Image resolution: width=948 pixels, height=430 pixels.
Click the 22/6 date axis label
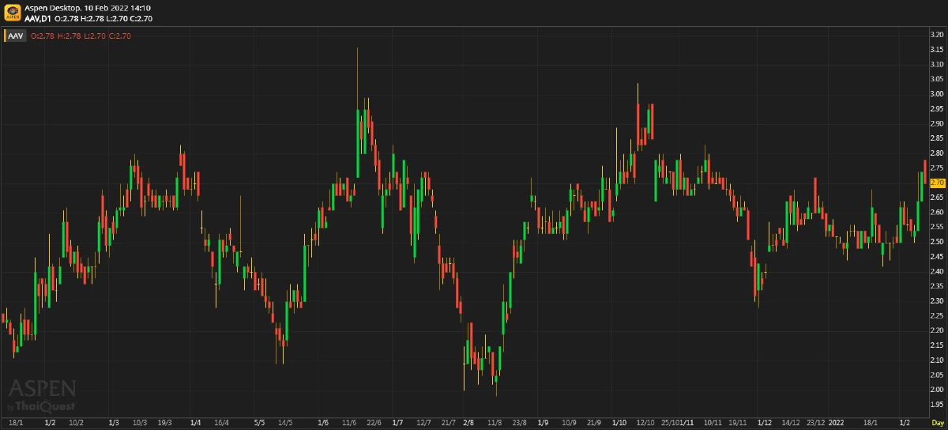click(374, 423)
